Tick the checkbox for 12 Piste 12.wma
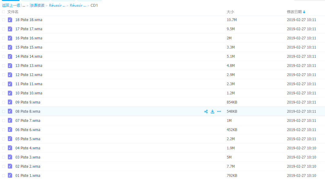 point(4,75)
